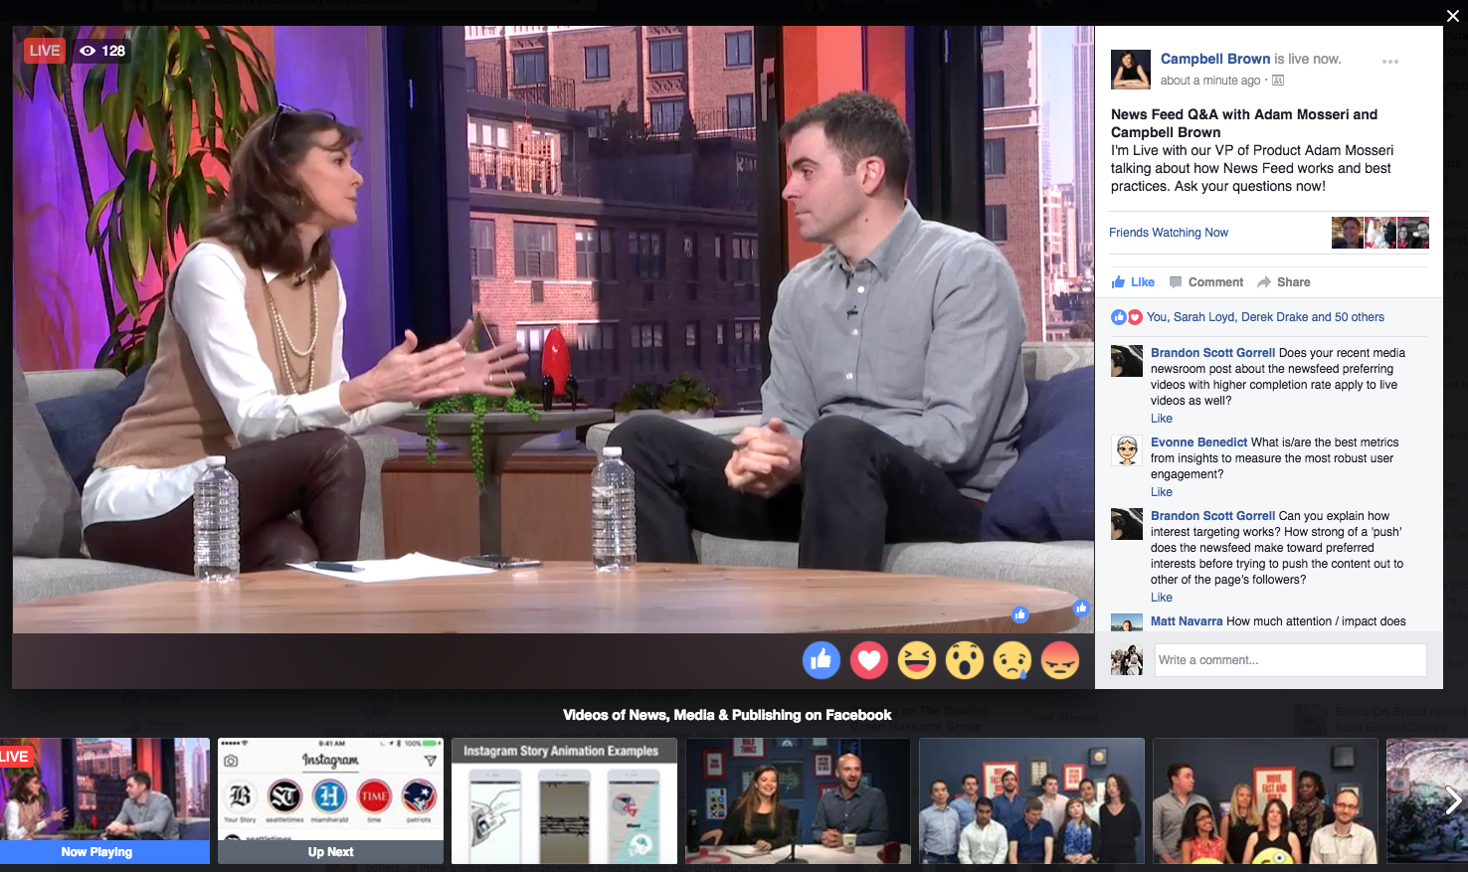Image resolution: width=1468 pixels, height=872 pixels.
Task: Send a Like thumbs-up reaction on video
Action: click(822, 659)
